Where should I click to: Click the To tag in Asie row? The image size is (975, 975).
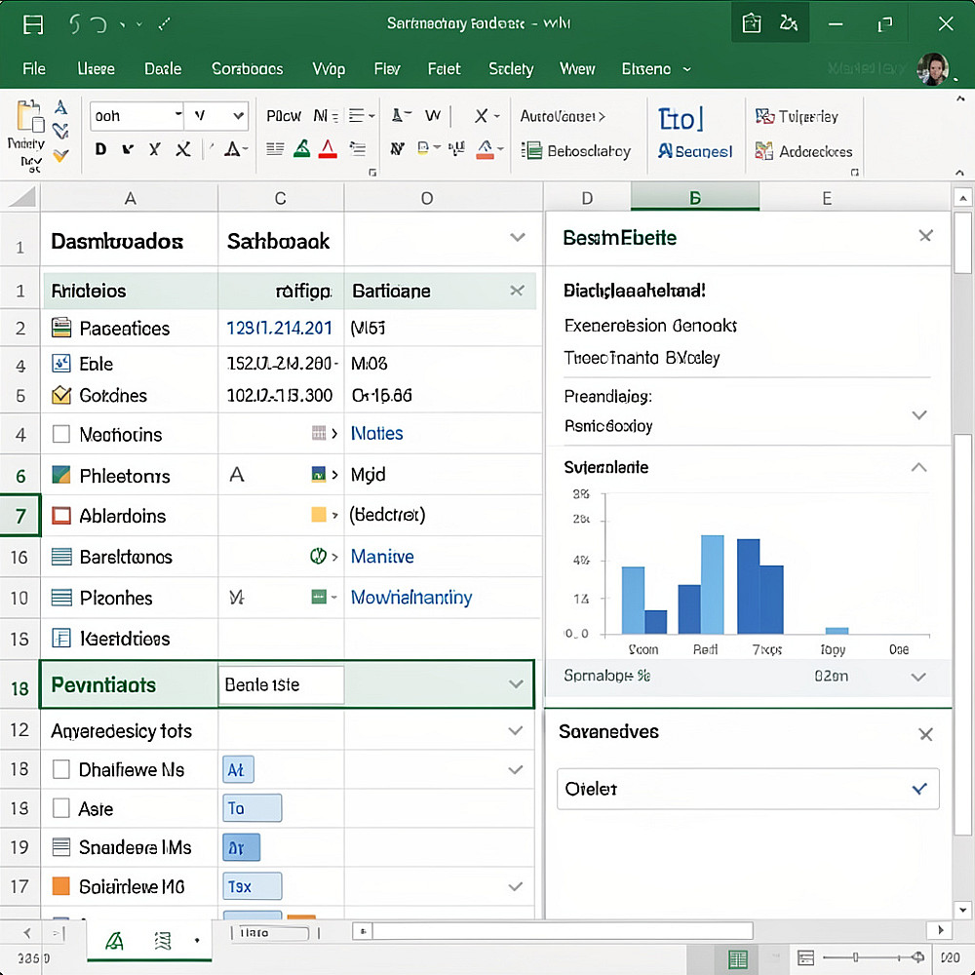252,808
